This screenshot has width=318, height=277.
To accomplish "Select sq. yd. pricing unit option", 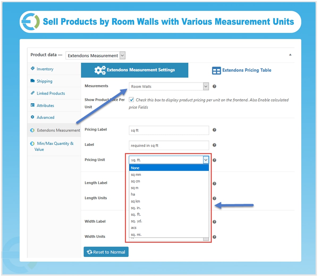I will [169, 221].
